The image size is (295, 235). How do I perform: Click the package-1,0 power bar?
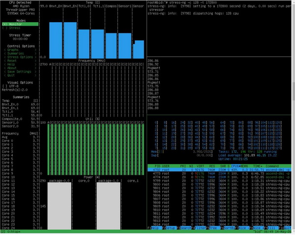click(x=109, y=206)
